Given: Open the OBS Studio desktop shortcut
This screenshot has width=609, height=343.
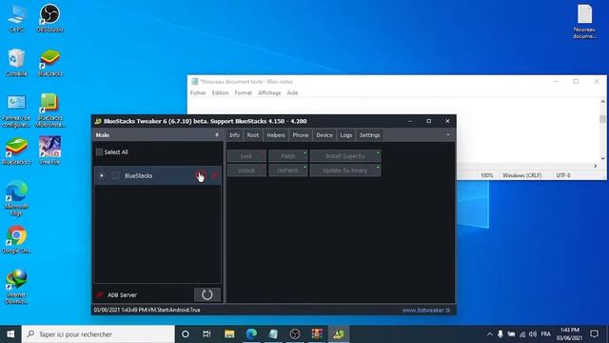Looking at the screenshot, I should [49, 18].
